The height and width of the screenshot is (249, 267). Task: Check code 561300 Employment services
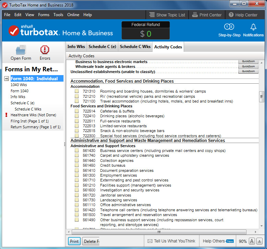click(x=77, y=175)
